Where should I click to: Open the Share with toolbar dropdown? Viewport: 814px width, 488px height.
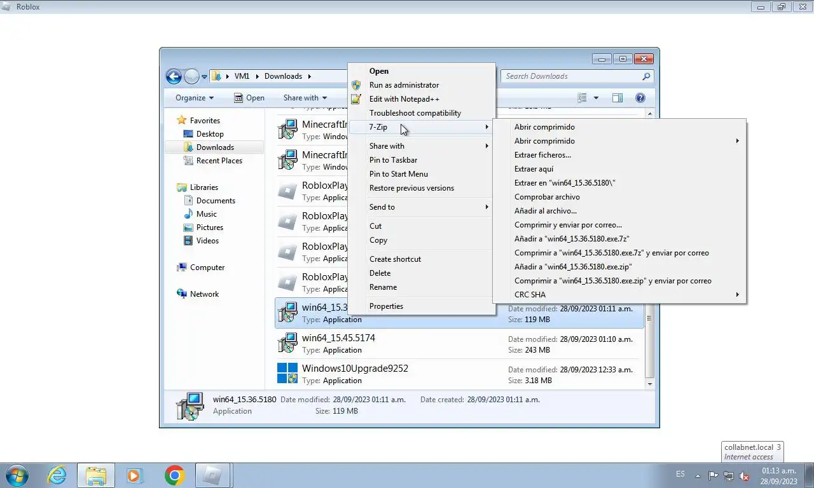click(305, 98)
